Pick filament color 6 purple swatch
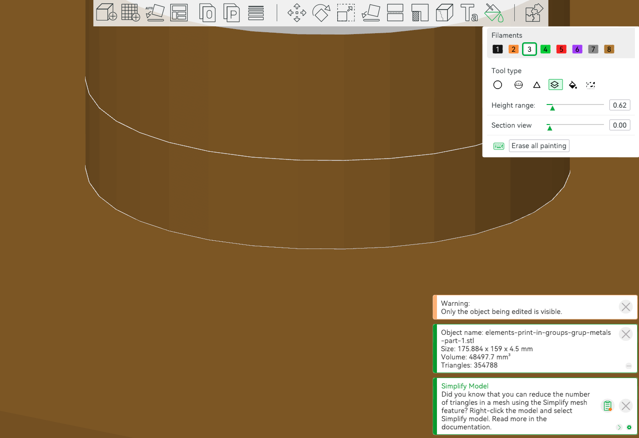The width and height of the screenshot is (639, 438). click(577, 49)
